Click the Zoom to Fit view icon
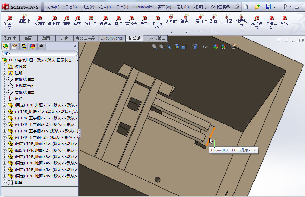The width and height of the screenshot is (305, 197). 154,47
